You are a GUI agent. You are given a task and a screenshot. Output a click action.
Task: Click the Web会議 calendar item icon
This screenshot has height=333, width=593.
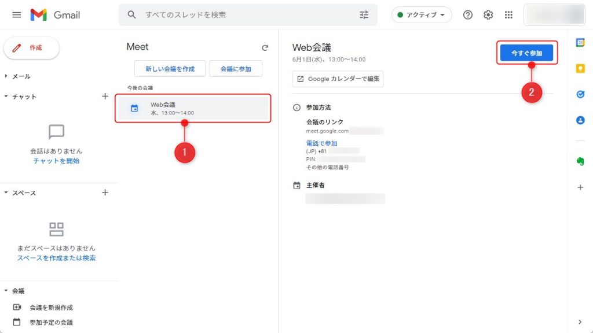point(134,108)
